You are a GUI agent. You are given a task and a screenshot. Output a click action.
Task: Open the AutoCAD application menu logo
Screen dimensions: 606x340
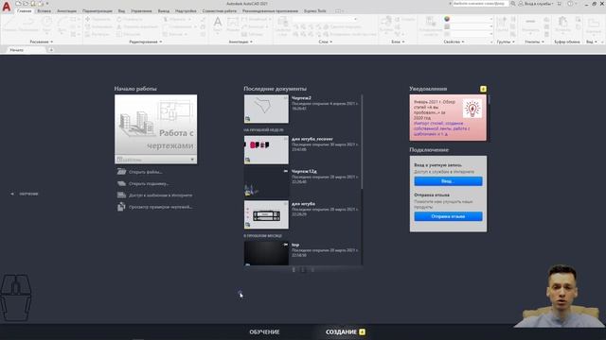tap(7, 7)
